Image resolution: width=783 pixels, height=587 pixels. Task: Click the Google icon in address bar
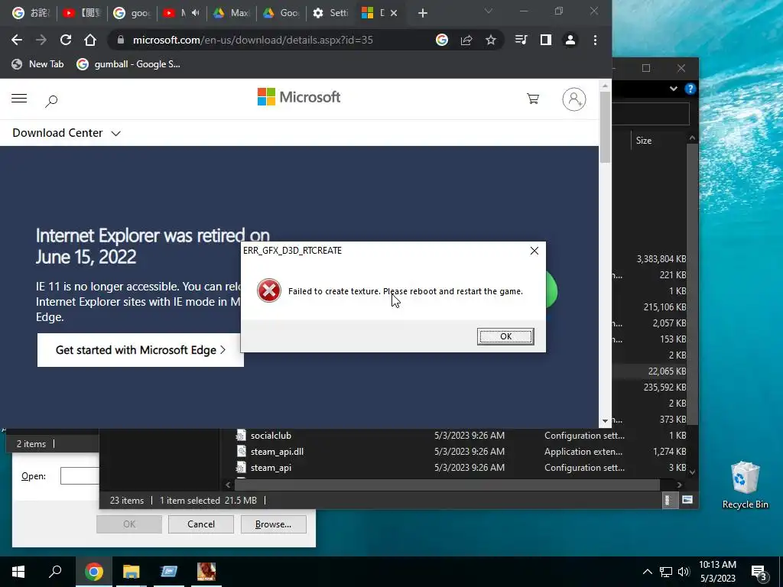click(442, 40)
